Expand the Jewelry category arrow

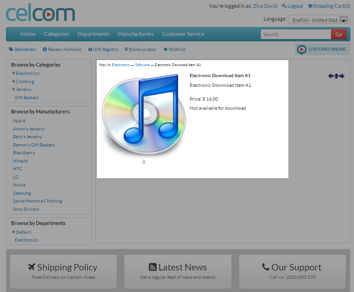pos(14,89)
